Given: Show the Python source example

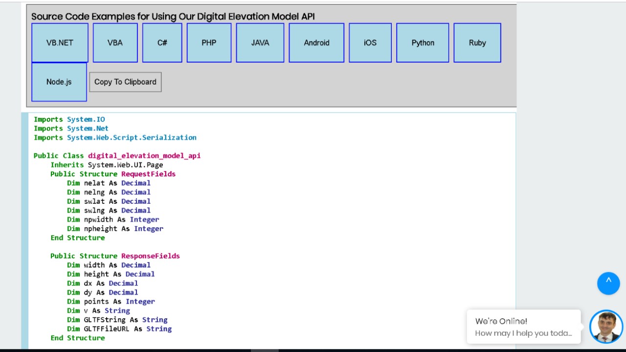Looking at the screenshot, I should pos(423,43).
